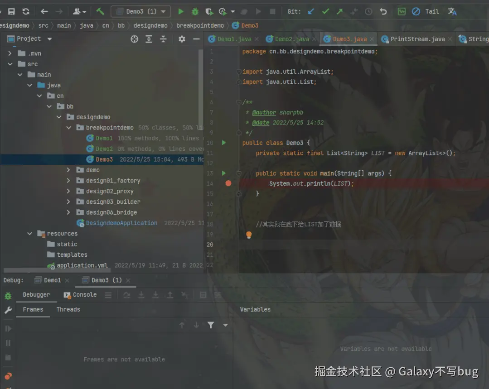Toggle the breakpoint on line 14

[x=228, y=183]
